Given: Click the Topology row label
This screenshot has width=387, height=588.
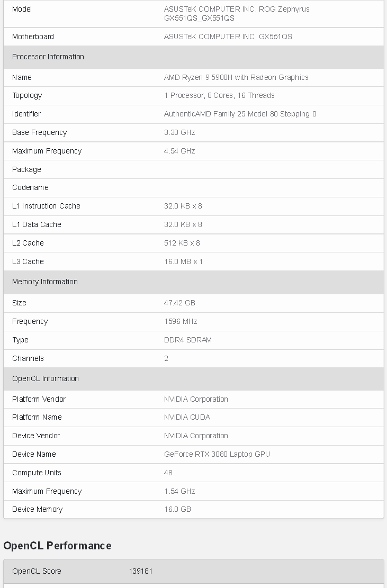Looking at the screenshot, I should 27,96.
